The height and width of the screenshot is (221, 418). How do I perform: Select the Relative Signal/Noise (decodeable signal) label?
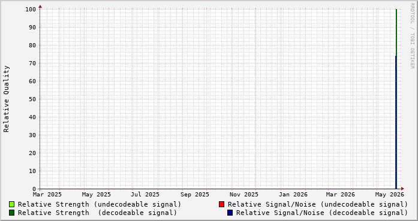(322, 213)
